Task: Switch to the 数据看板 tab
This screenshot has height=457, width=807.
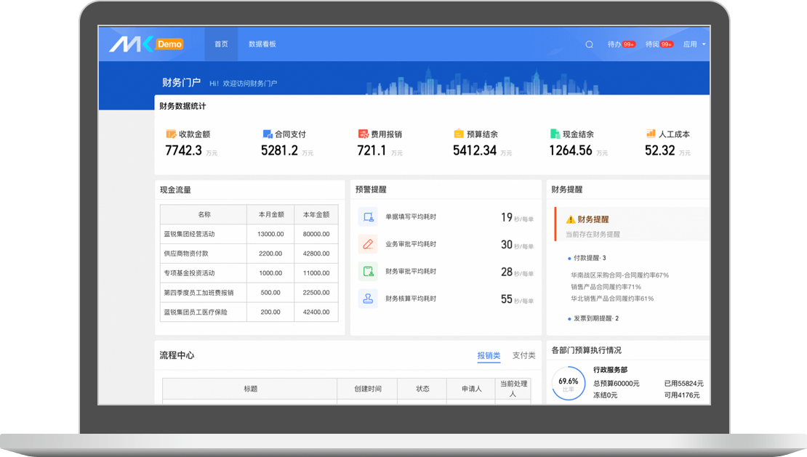Action: (262, 44)
